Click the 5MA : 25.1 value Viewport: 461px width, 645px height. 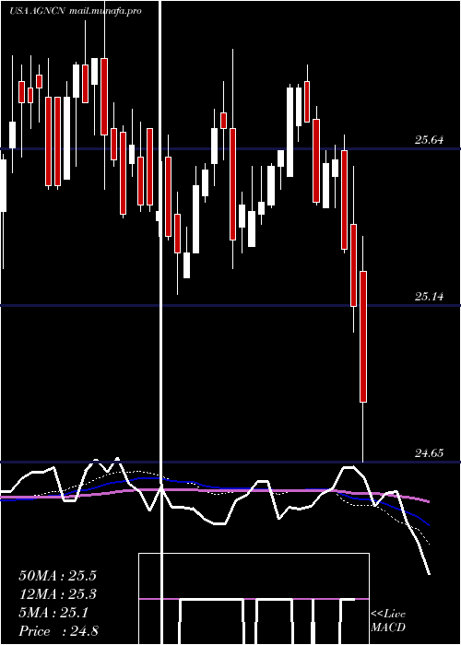53,613
